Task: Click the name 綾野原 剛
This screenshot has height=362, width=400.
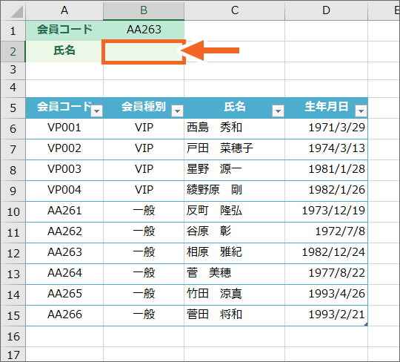Action: tap(214, 190)
